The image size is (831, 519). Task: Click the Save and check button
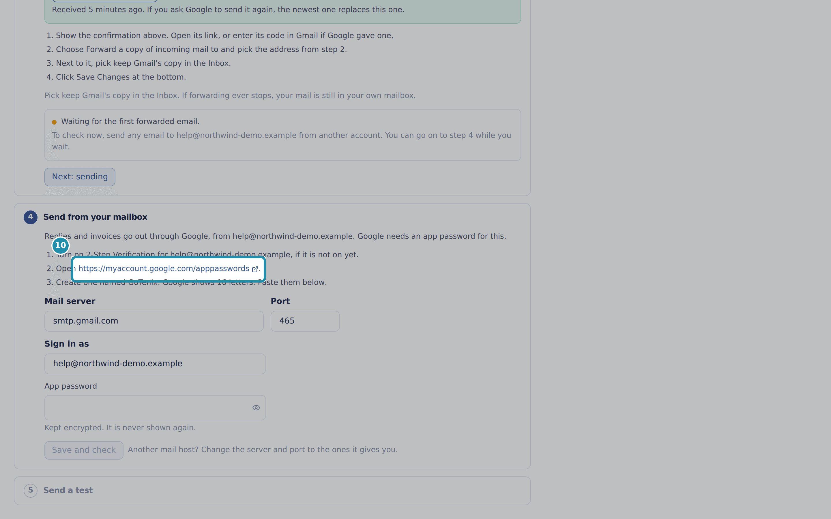click(84, 450)
